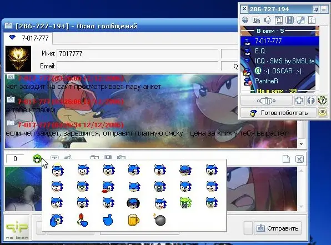The width and height of the screenshot is (331, 245).
Task: Select 'ICQ - SMS by SMSLite' contact
Action: coord(279,61)
